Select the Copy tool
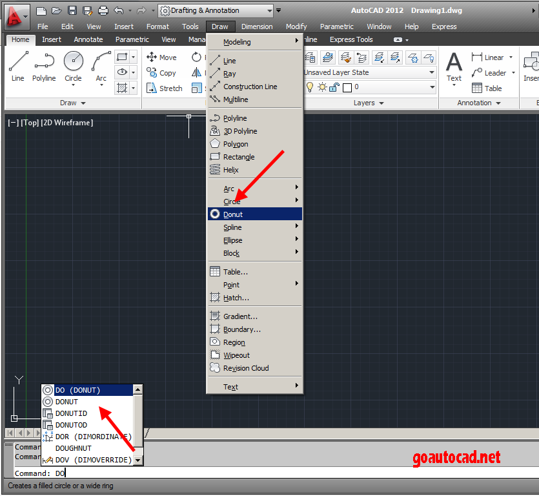Screen dimensions: 539x496 click(161, 72)
